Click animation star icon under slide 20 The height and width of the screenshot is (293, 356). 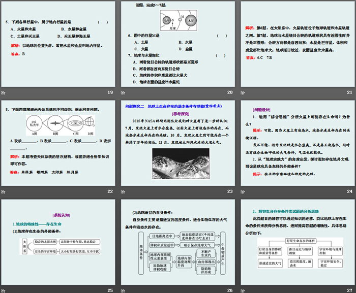click(123, 93)
